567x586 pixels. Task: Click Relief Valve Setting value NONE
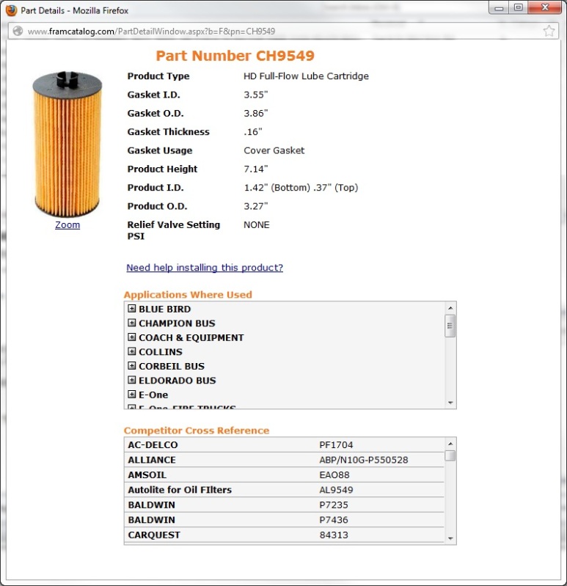tap(257, 224)
